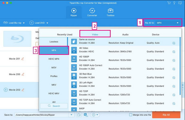This screenshot has width=185, height=120.
Task: Select the Movie 200 title
Action: (x=15, y=74)
